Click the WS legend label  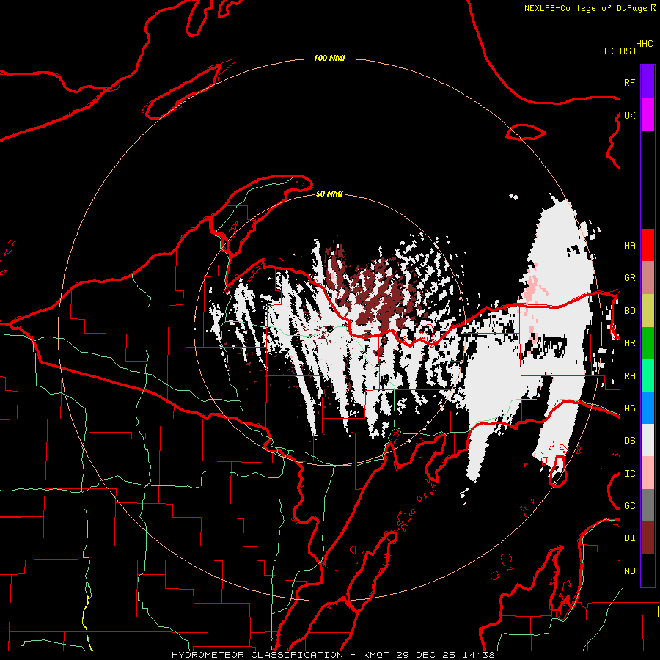pyautogui.click(x=629, y=408)
